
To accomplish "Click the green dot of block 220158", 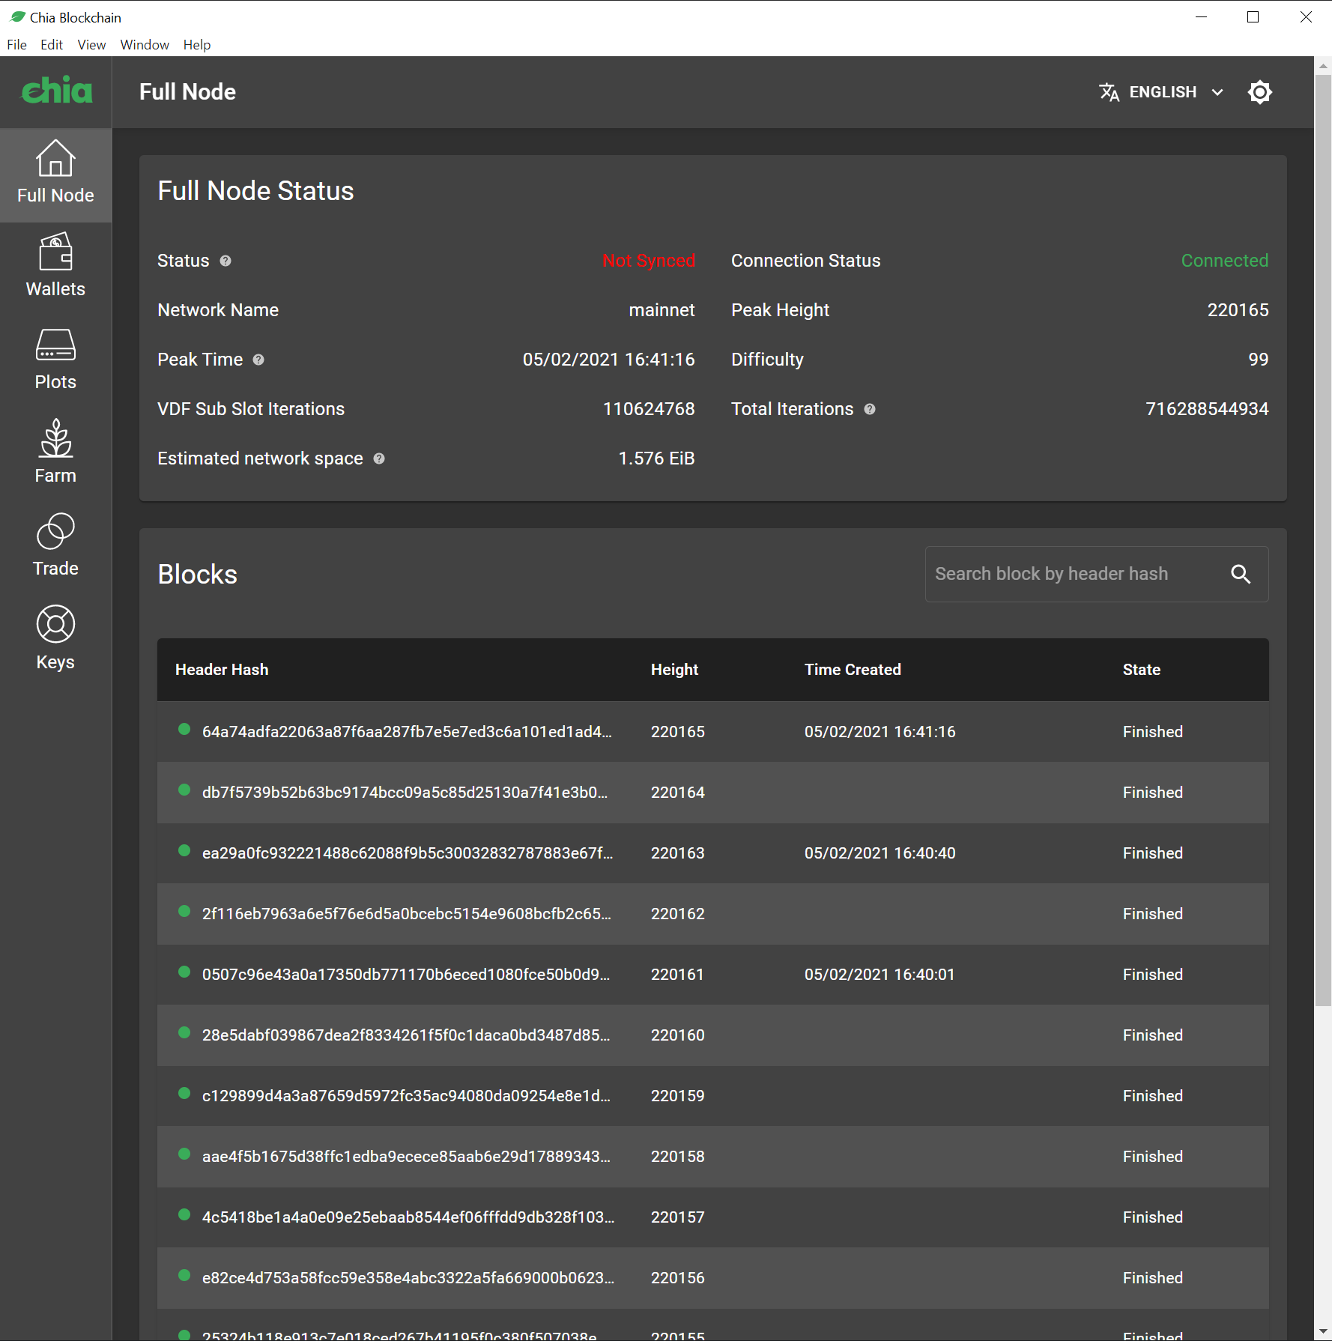I will (x=184, y=1154).
